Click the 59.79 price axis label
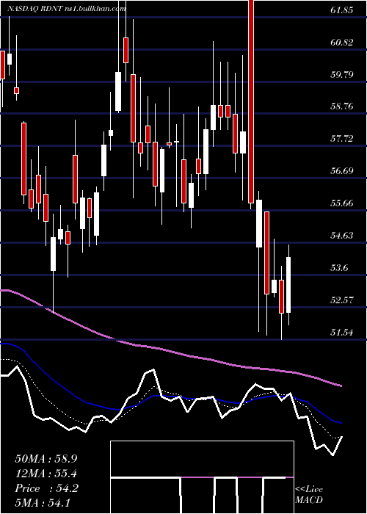The width and height of the screenshot is (367, 514). [342, 74]
